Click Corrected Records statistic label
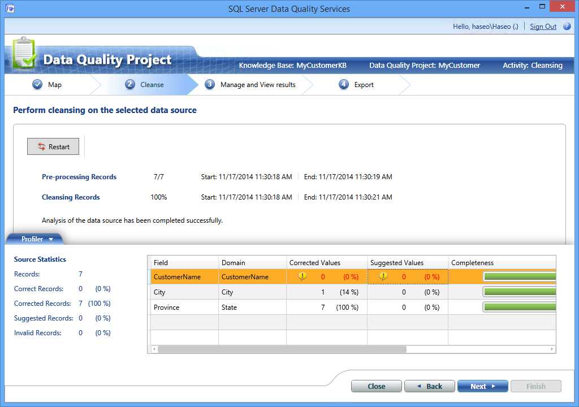 pos(42,303)
